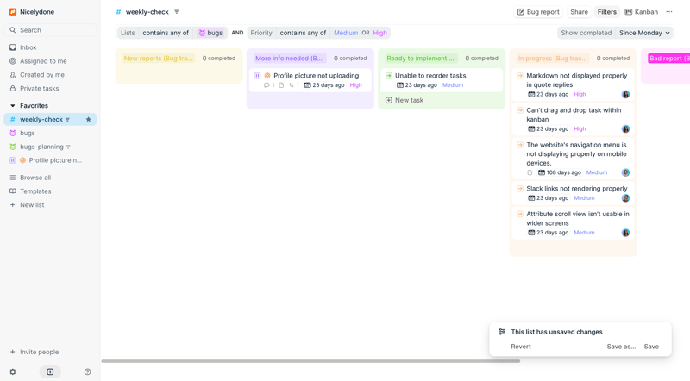
Task: Open the Nicelydone workspace logo
Action: 13,12
